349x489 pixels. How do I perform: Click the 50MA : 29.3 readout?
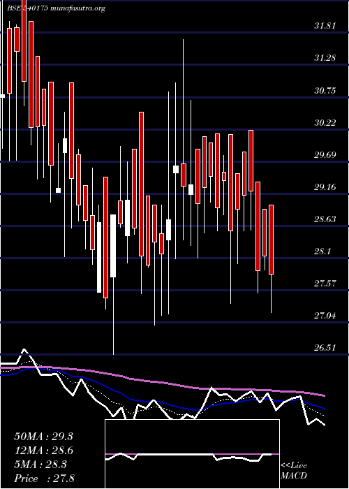(x=43, y=437)
